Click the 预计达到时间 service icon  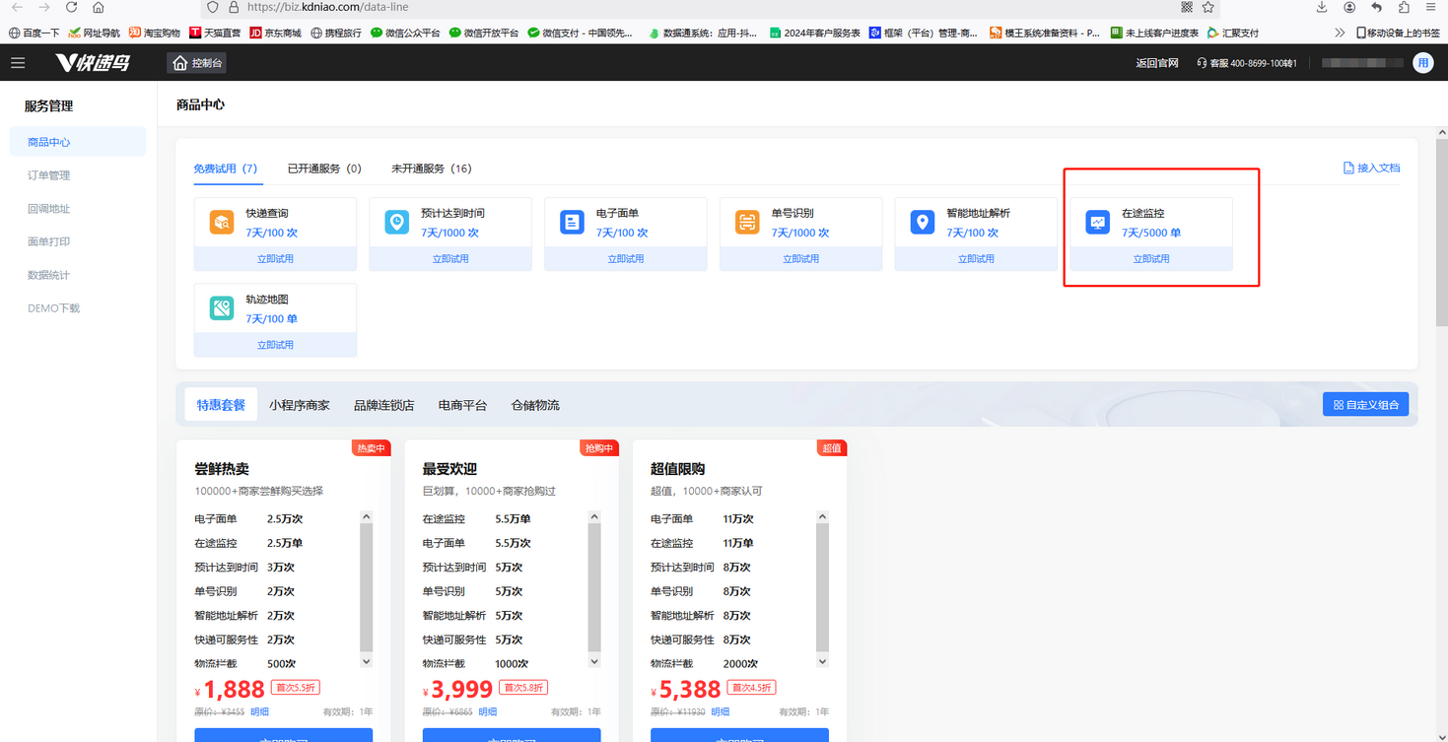[396, 223]
